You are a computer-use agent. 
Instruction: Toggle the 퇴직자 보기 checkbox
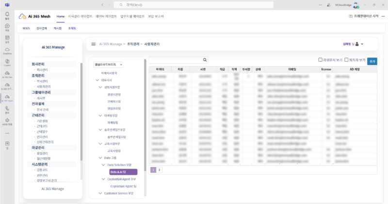point(345,60)
